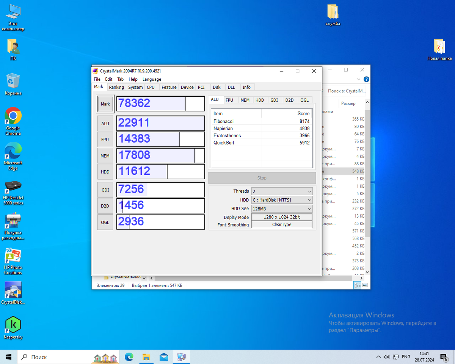Open the Этот компьютер desktop icon
This screenshot has width=455, height=364.
click(x=13, y=17)
